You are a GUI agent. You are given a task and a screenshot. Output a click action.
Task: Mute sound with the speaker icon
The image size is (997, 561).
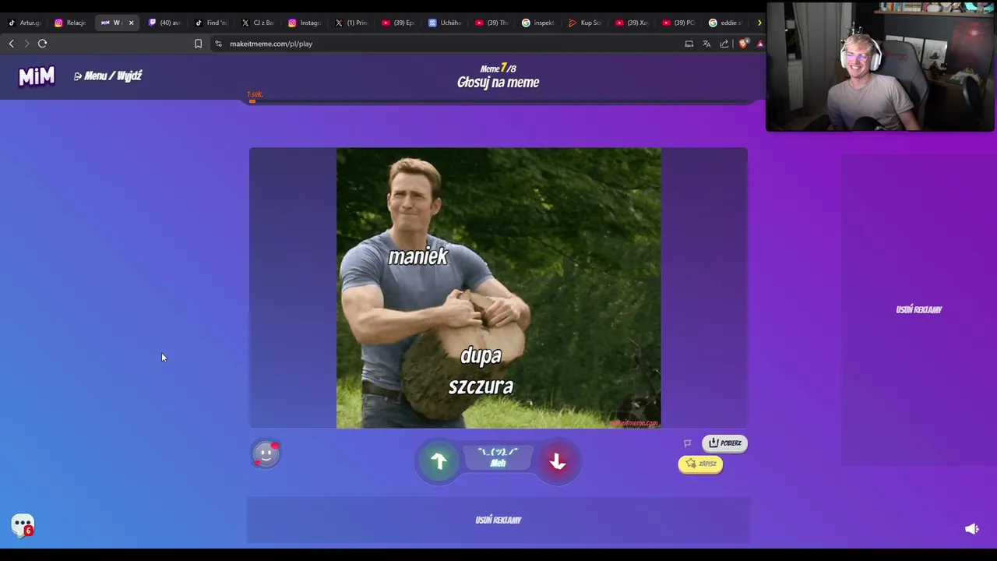tap(971, 529)
